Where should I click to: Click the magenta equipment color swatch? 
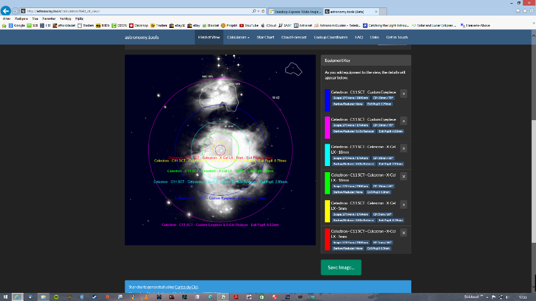click(327, 128)
